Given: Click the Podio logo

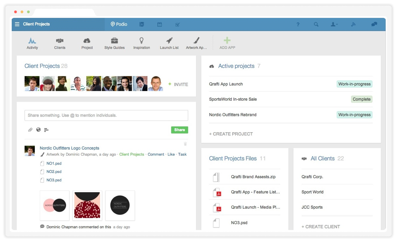Looking at the screenshot, I should 118,24.
